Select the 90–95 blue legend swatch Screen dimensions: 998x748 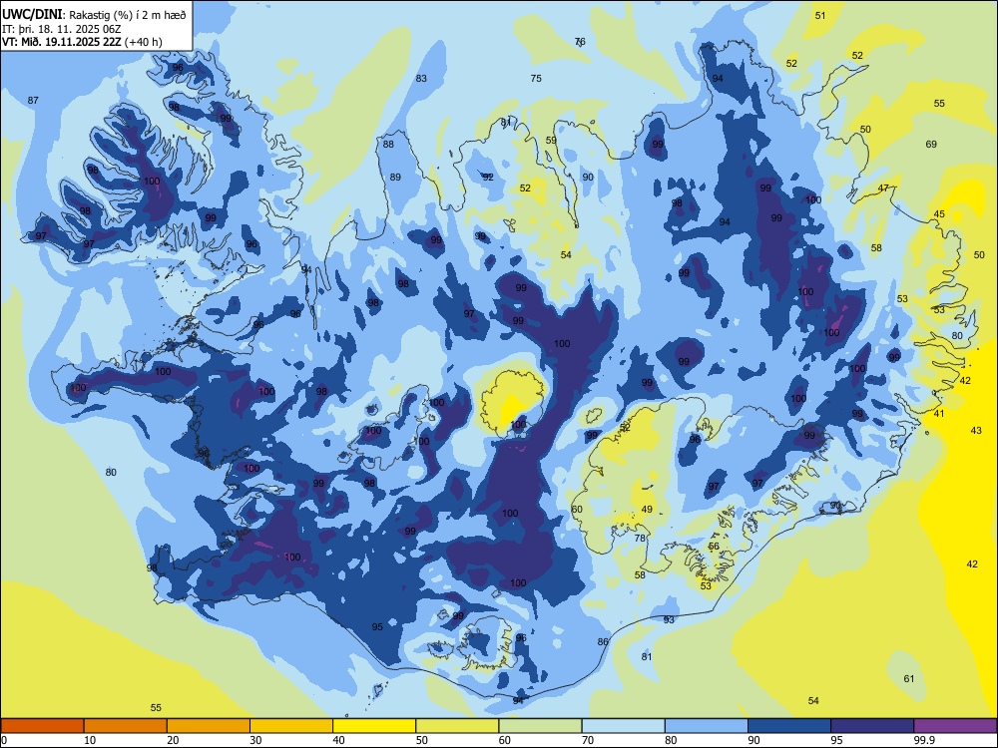point(789,726)
